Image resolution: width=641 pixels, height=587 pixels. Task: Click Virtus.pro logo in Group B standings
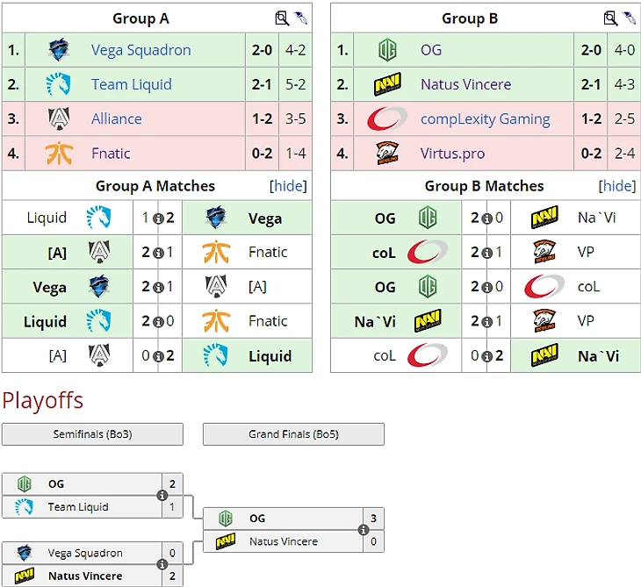point(387,154)
